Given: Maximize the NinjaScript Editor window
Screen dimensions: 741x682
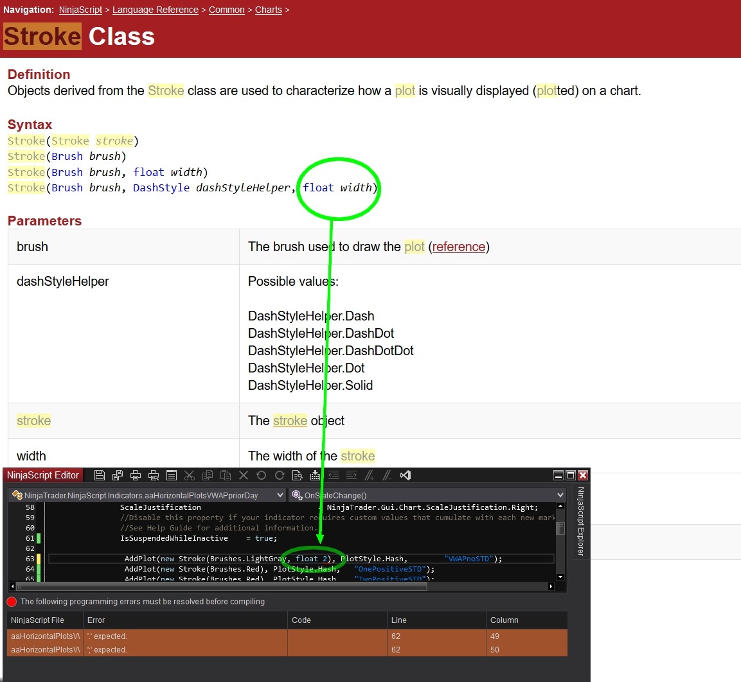Looking at the screenshot, I should pyautogui.click(x=571, y=475).
